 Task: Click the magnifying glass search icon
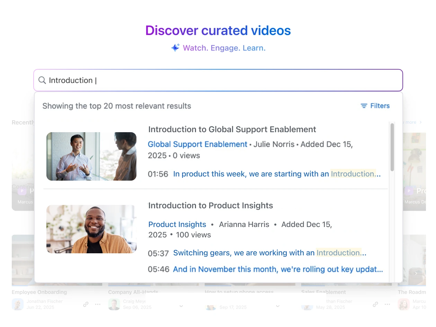click(x=42, y=80)
